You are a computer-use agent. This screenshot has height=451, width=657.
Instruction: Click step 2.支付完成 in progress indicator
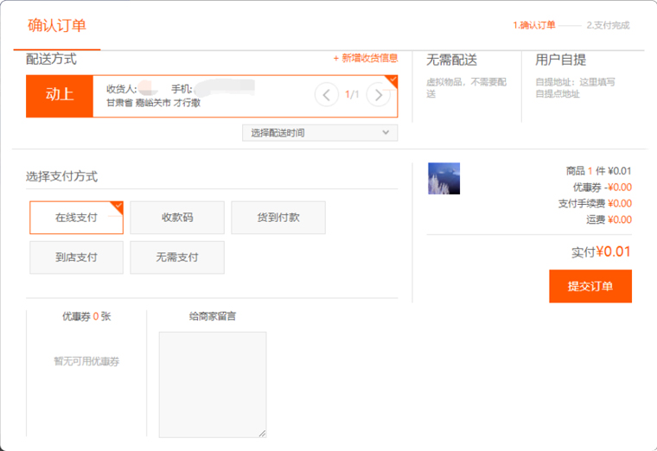pos(608,26)
